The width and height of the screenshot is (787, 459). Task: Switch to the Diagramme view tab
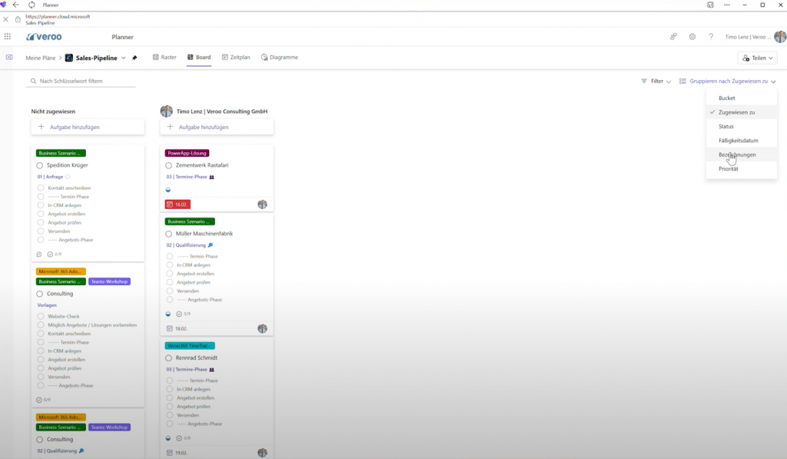point(280,57)
